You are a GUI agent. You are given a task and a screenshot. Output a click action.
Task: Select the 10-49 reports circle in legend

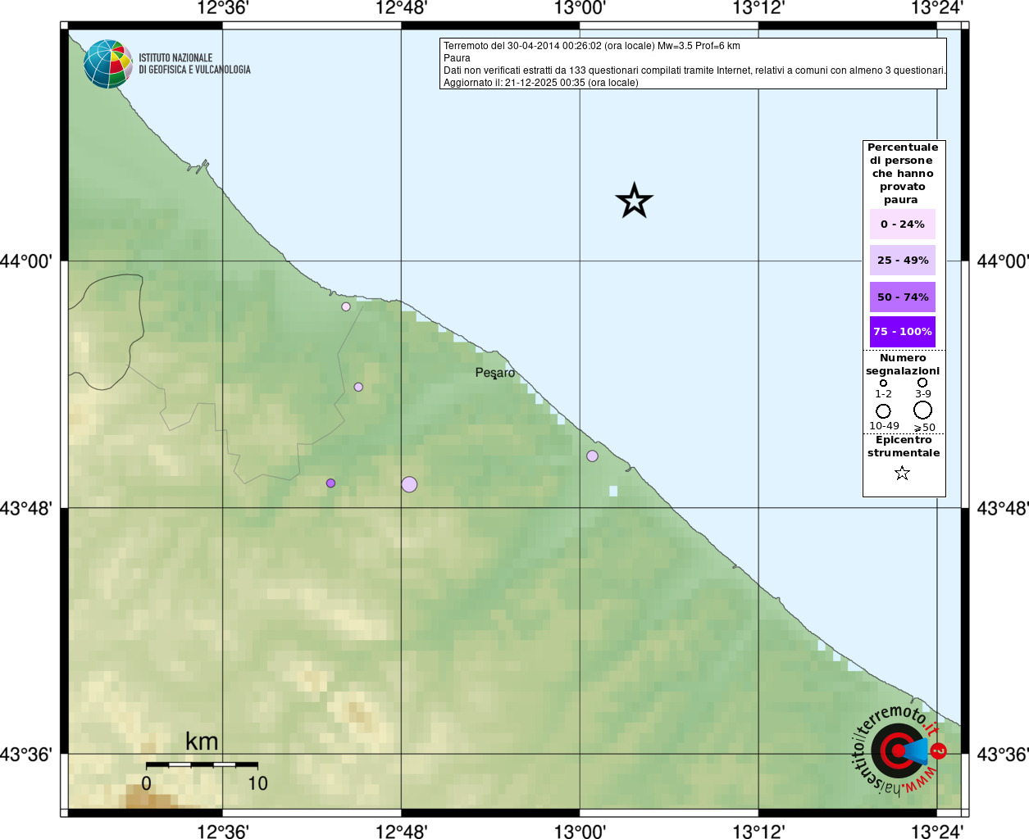tap(883, 410)
